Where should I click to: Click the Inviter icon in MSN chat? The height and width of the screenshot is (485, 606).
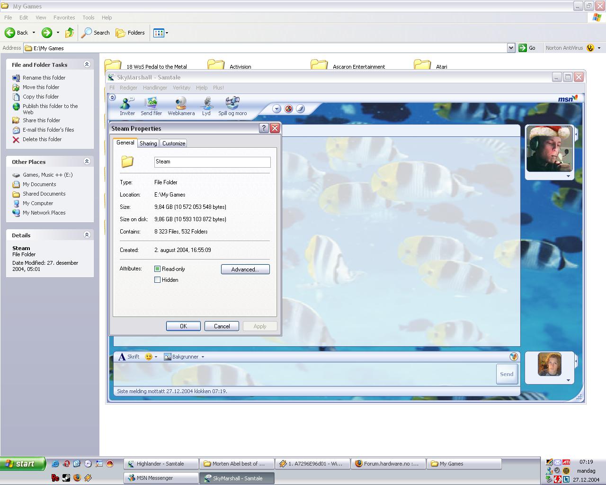tap(127, 106)
